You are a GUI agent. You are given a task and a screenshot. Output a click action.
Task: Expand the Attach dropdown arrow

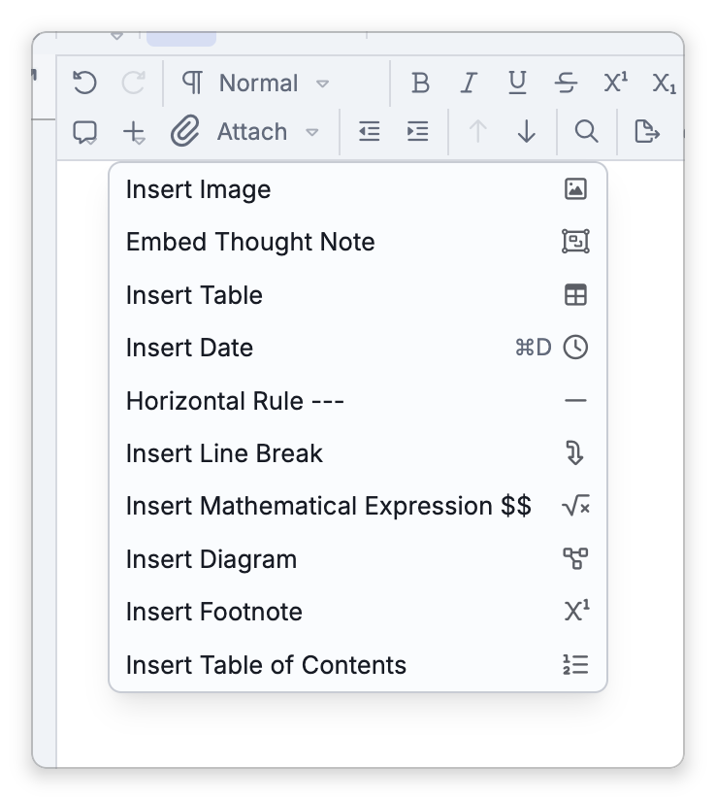tap(311, 132)
